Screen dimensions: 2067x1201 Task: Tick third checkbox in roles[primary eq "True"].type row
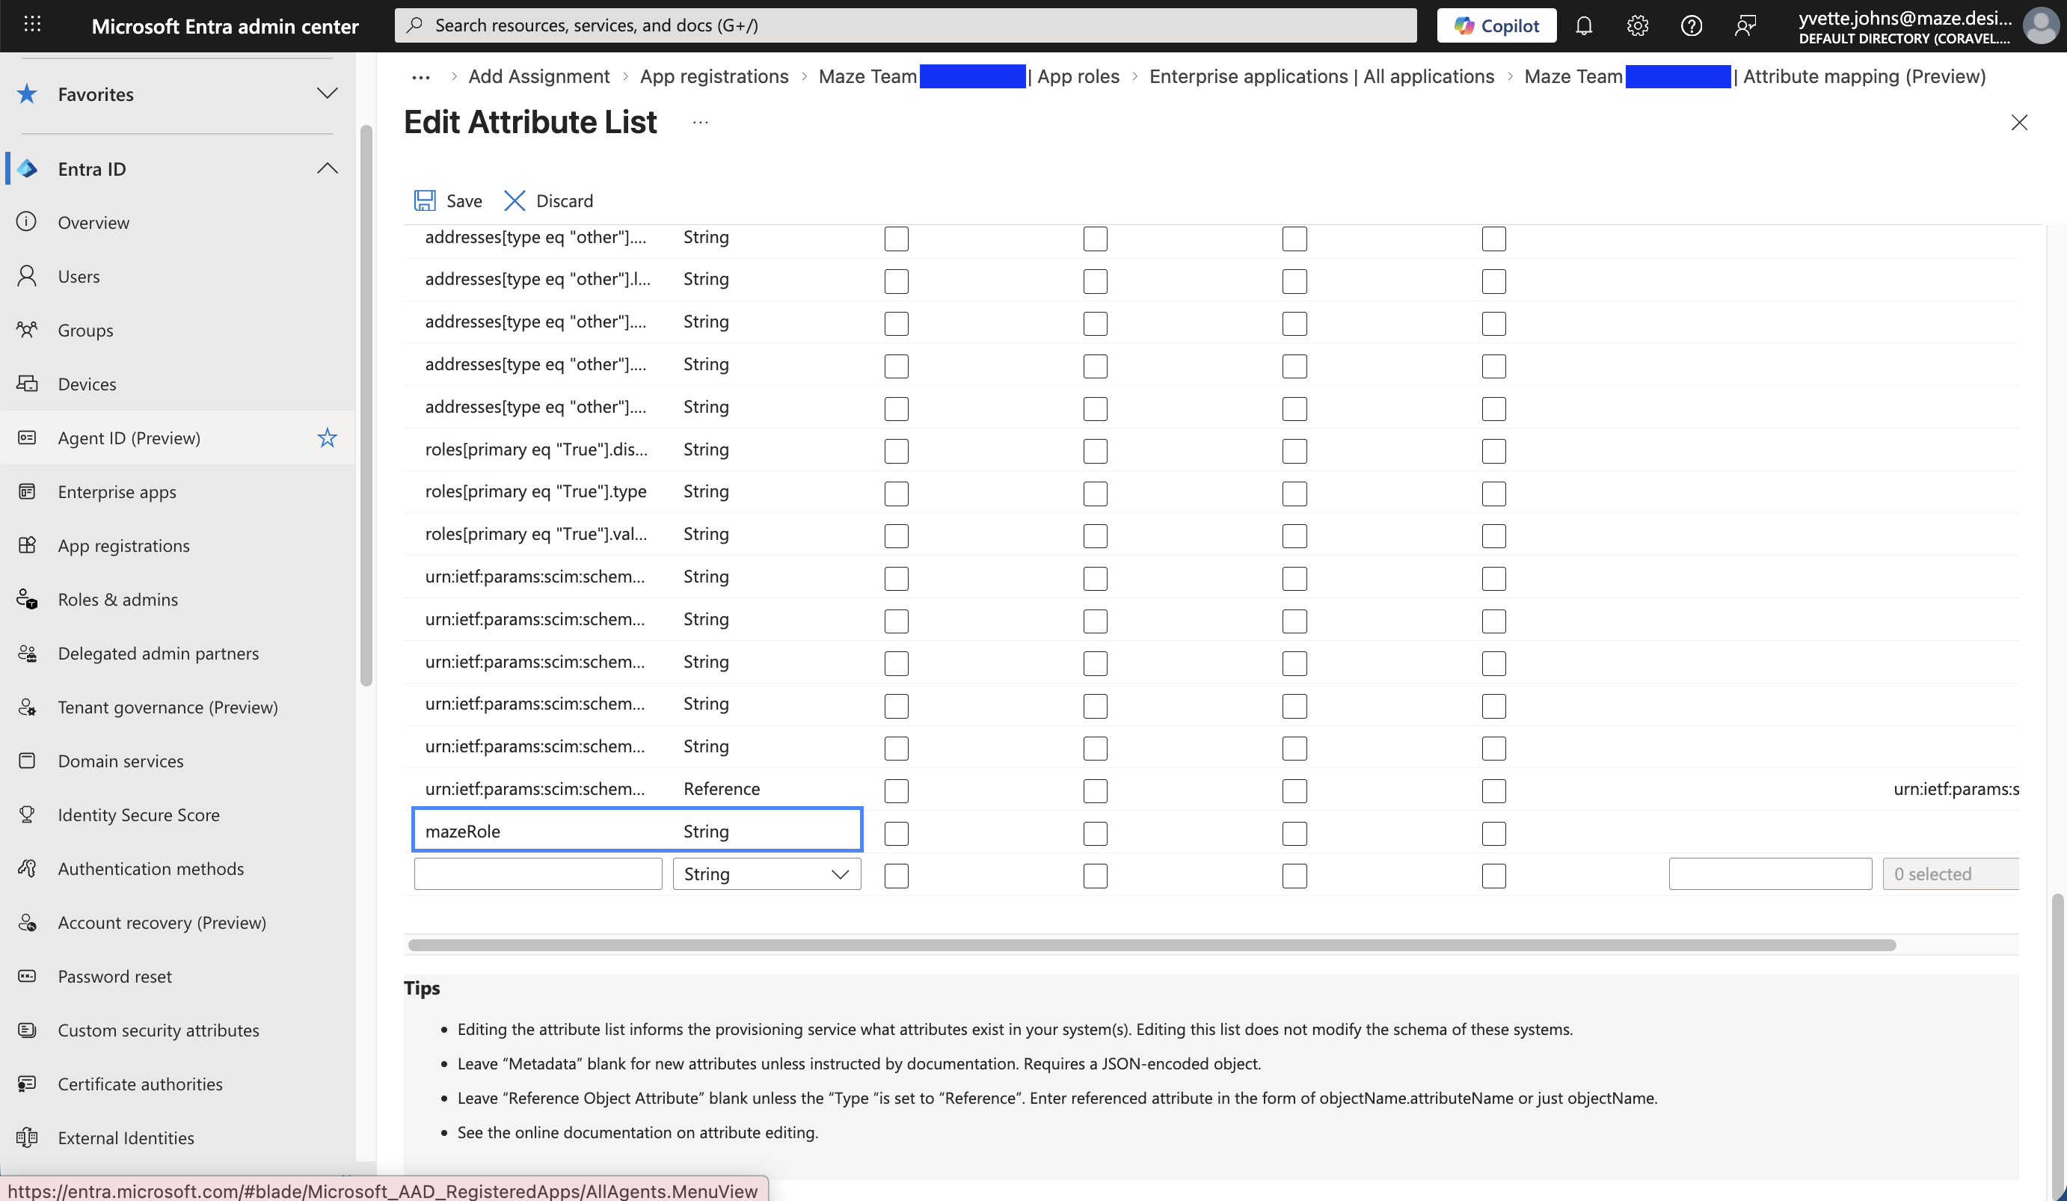click(x=1294, y=494)
